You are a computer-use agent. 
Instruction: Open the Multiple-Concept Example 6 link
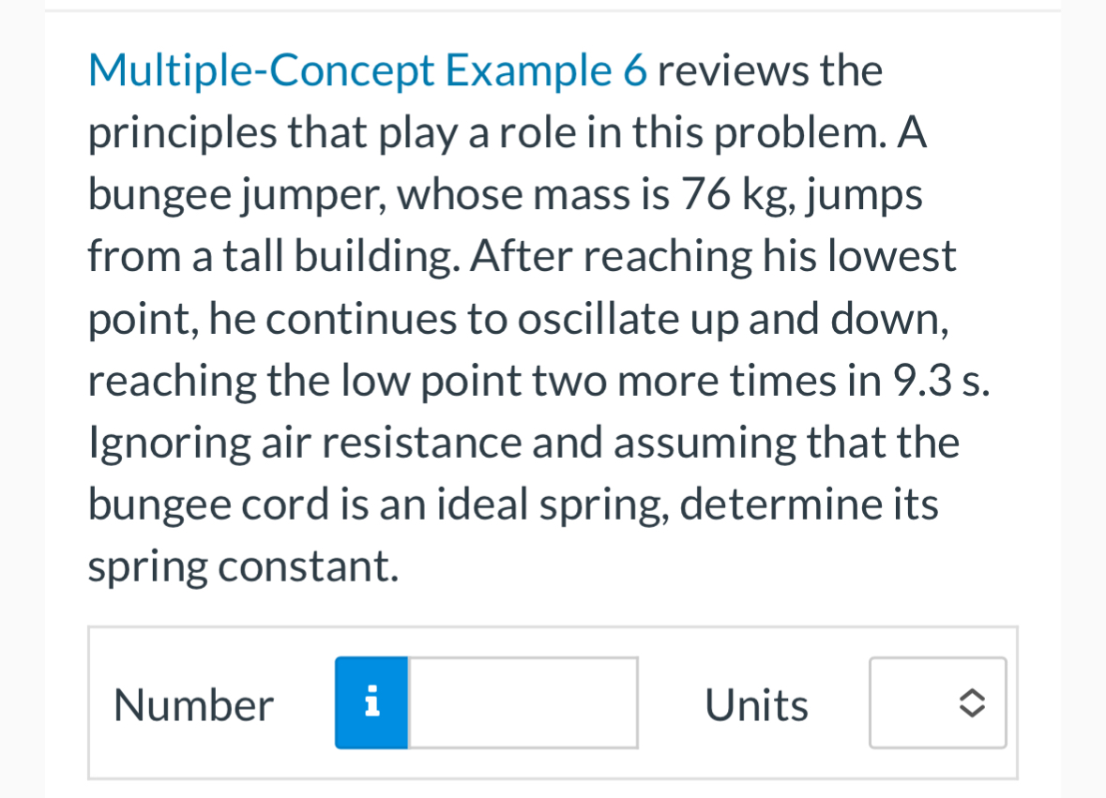coord(367,68)
